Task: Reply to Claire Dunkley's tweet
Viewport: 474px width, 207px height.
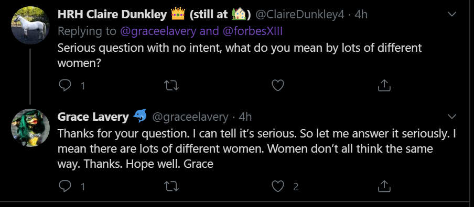Action: (x=64, y=86)
